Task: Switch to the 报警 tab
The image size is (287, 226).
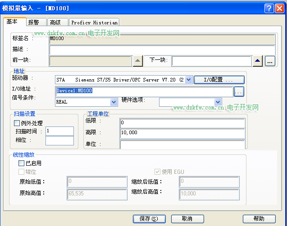Action: coord(33,22)
